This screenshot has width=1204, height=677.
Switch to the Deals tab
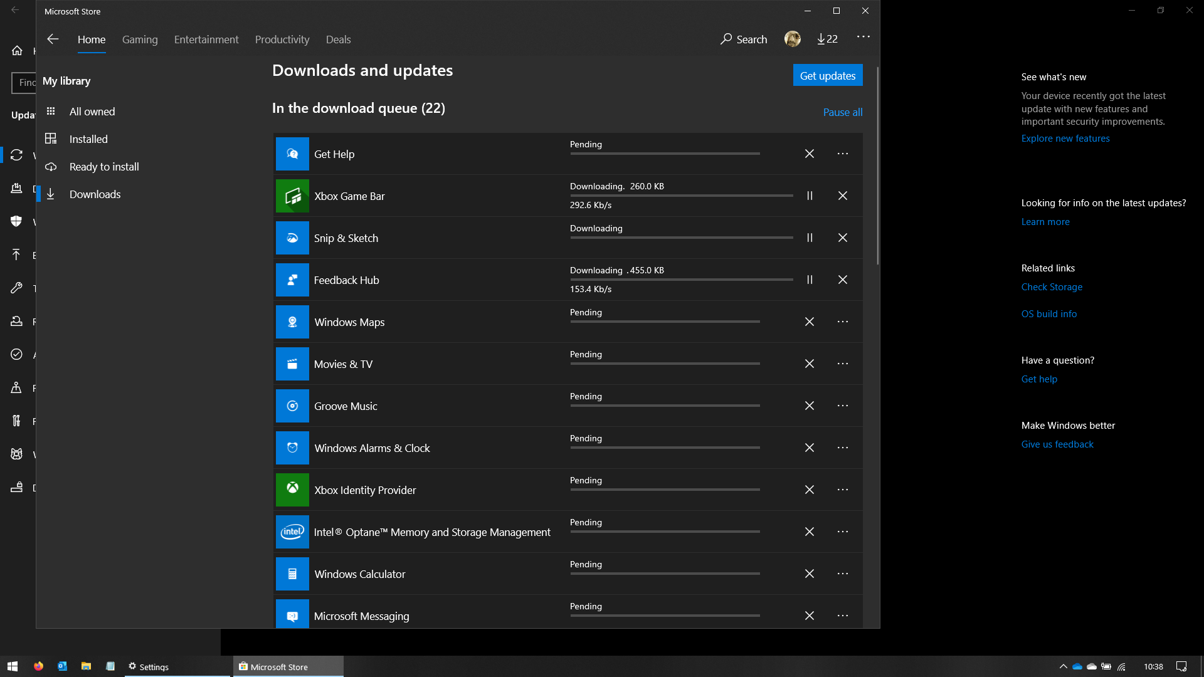(x=338, y=39)
